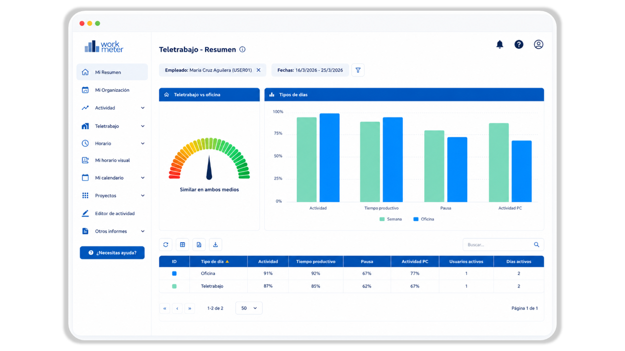Open the rows-per-page 50 dropdown
Screen dimensions: 625x351
pyautogui.click(x=249, y=308)
